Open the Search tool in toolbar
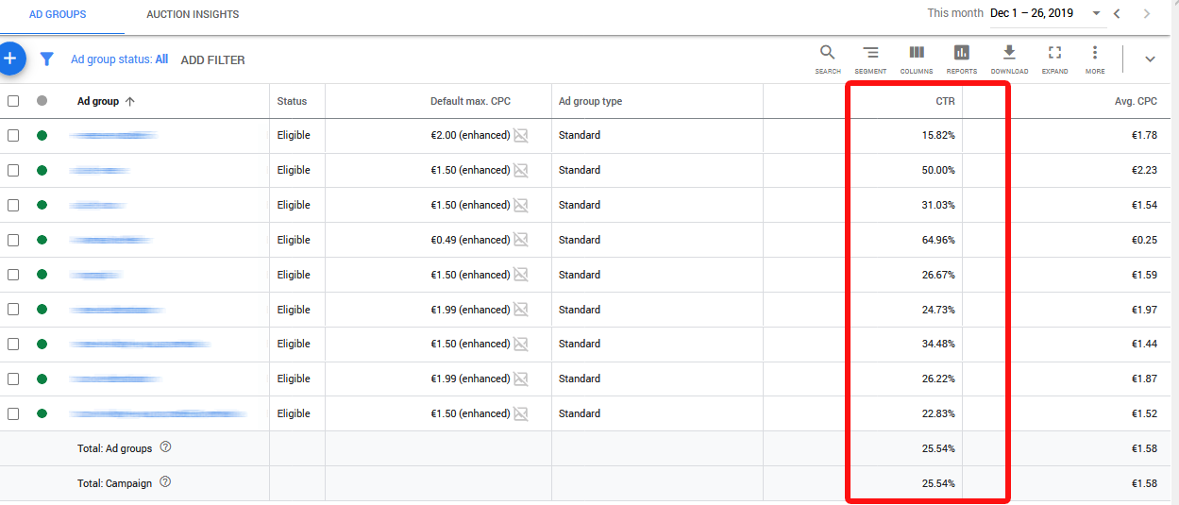The width and height of the screenshot is (1179, 505). click(x=827, y=58)
